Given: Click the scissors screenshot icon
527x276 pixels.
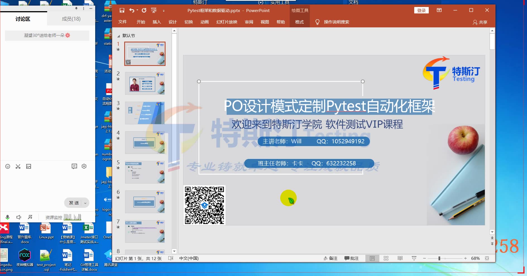Looking at the screenshot, I should (18, 166).
